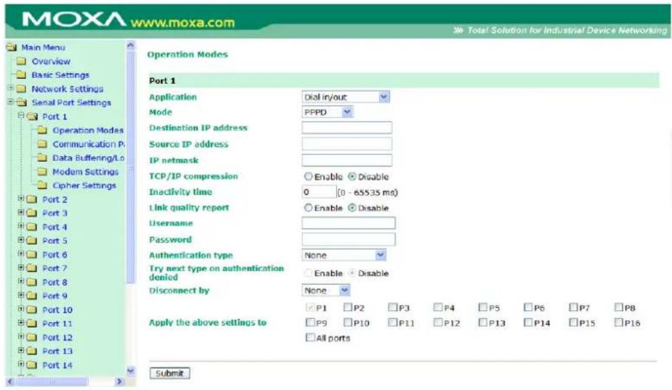The width and height of the screenshot is (672, 390).
Task: Expand the Port 2 tree node
Action: click(21, 199)
